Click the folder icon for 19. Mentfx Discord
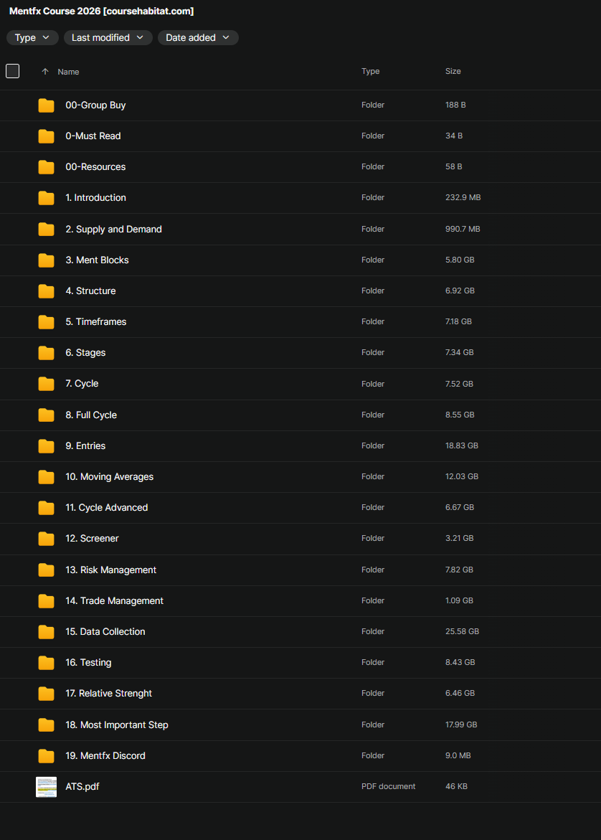601x840 pixels. click(46, 756)
